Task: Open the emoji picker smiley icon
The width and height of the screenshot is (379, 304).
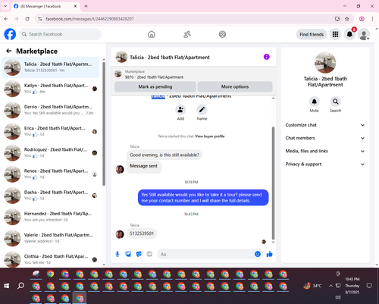Action: tap(258, 254)
